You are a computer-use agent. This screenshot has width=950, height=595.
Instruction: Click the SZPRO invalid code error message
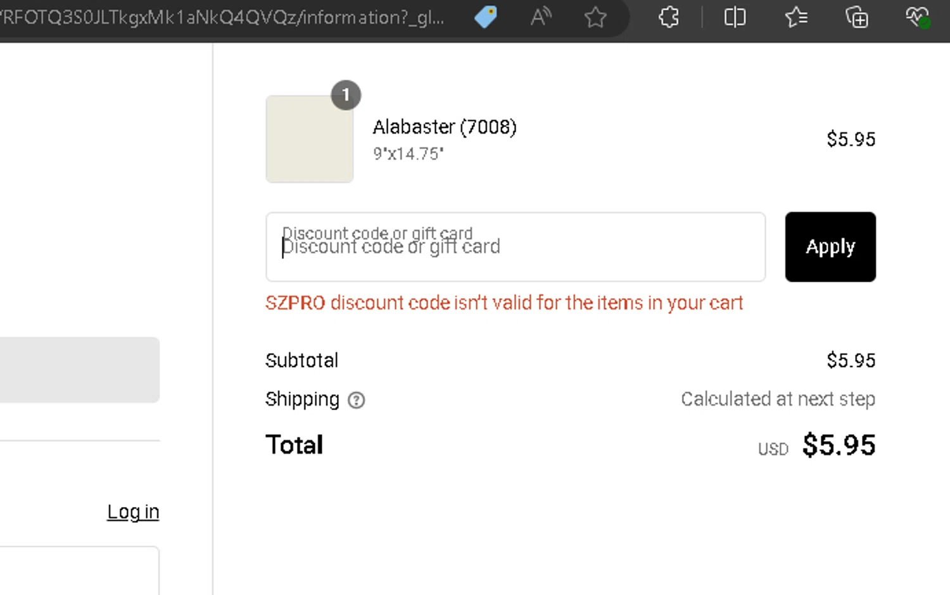[503, 303]
